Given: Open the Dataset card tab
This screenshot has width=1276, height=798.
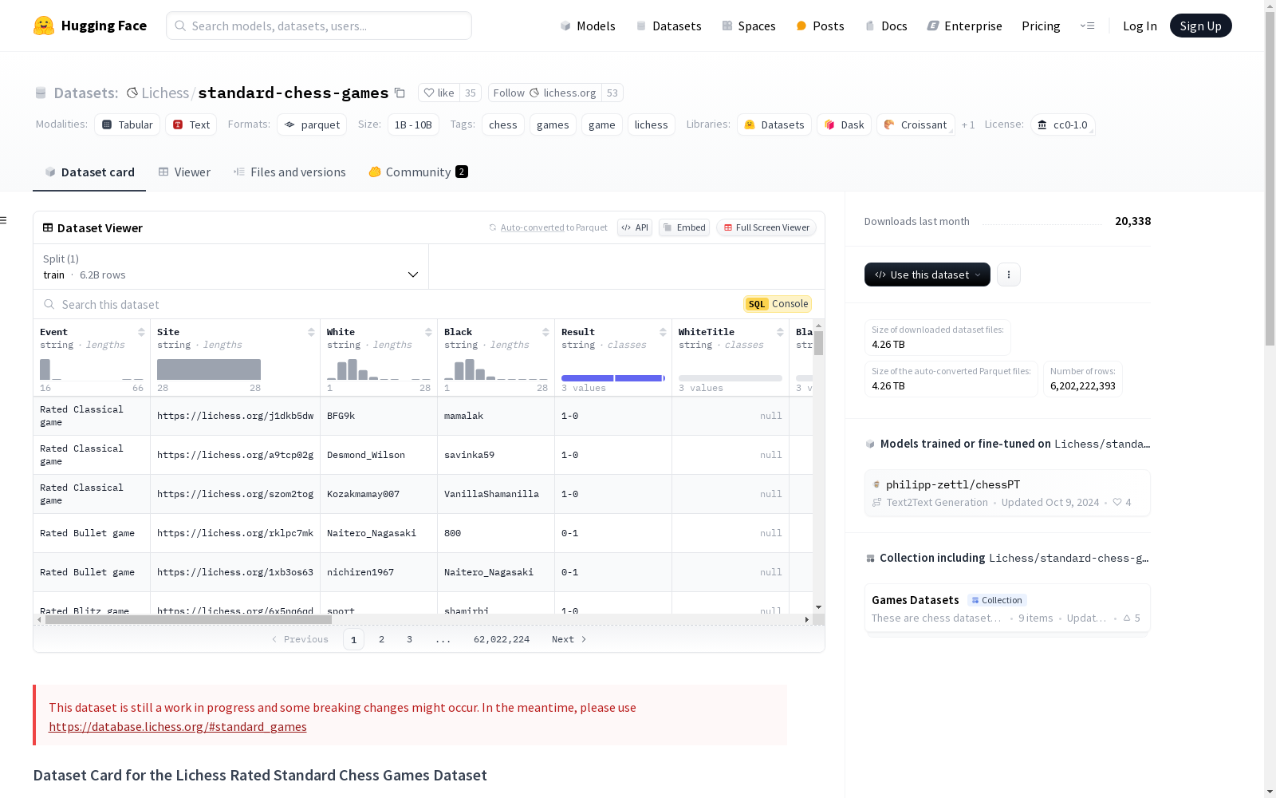Looking at the screenshot, I should pyautogui.click(x=89, y=172).
